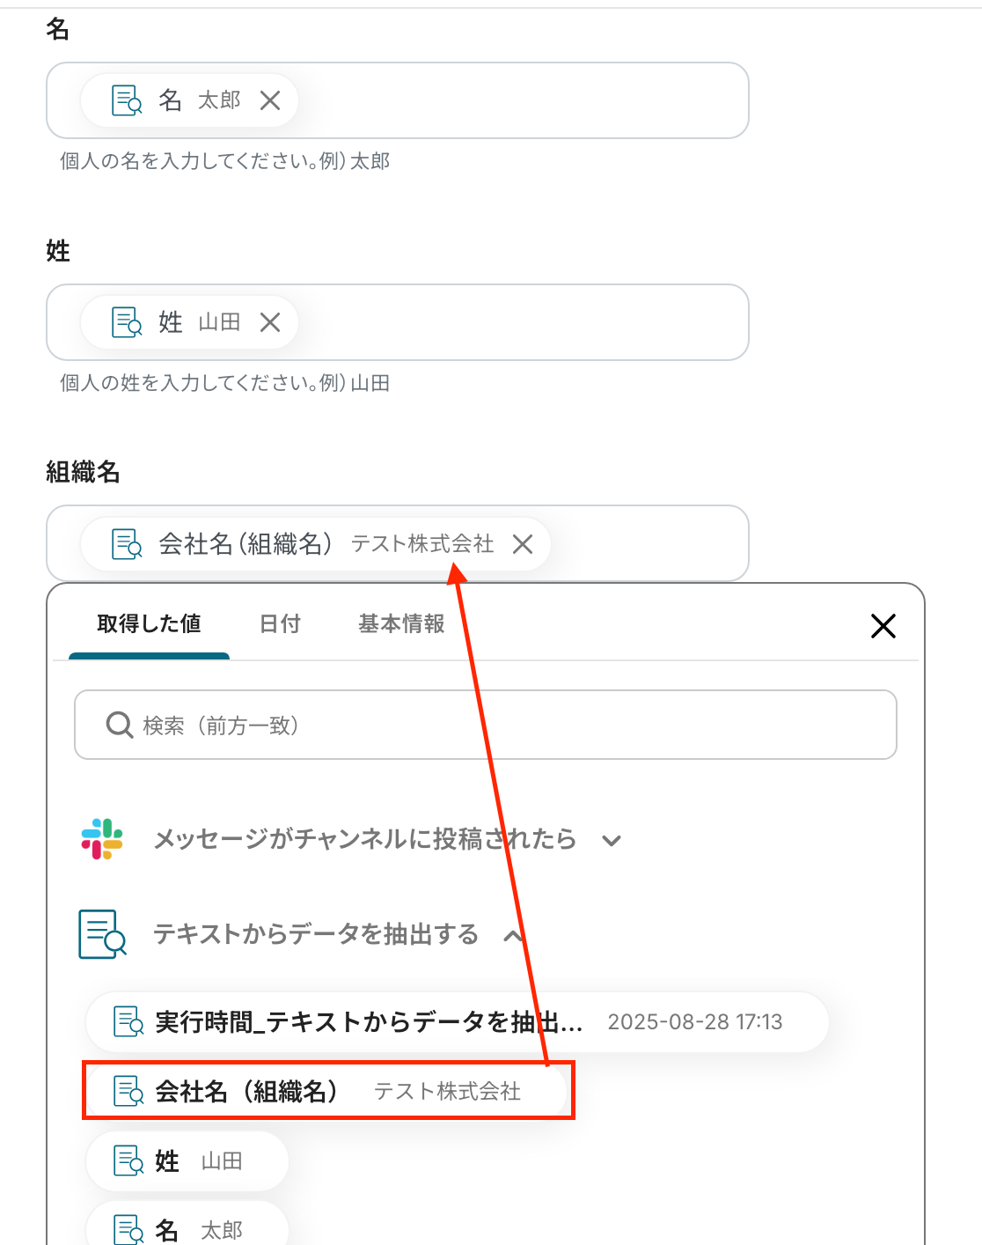Select the 姓 山田 value in list
This screenshot has width=982, height=1245.
click(x=187, y=1161)
